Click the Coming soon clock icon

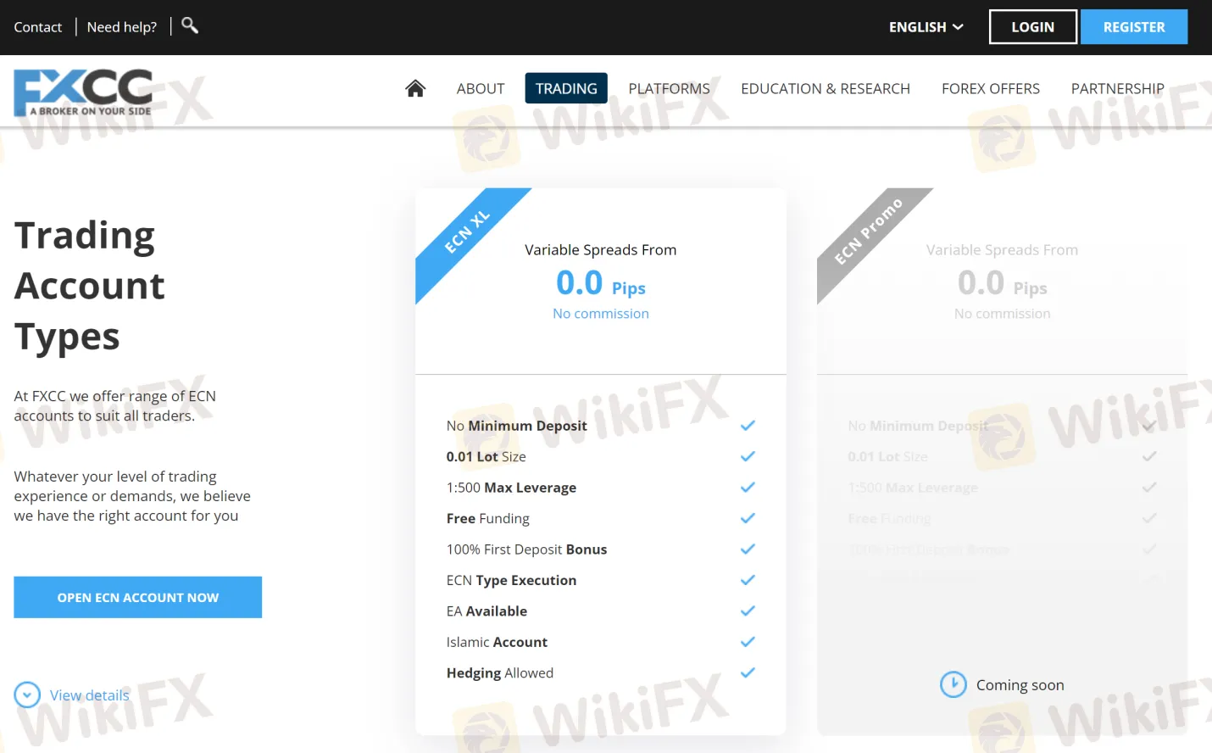coord(953,684)
